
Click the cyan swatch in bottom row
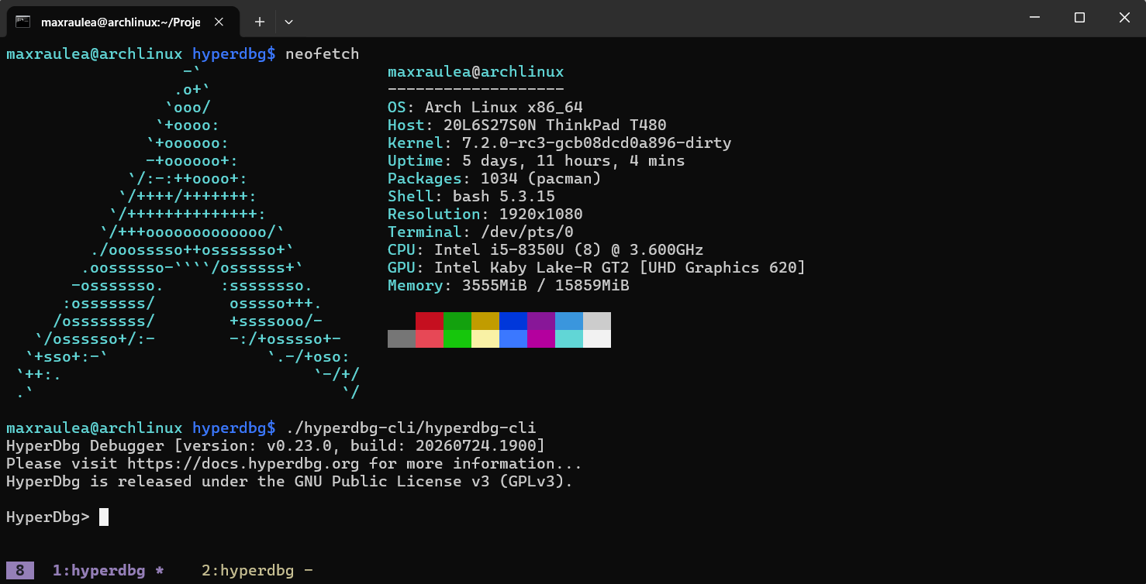tap(569, 338)
